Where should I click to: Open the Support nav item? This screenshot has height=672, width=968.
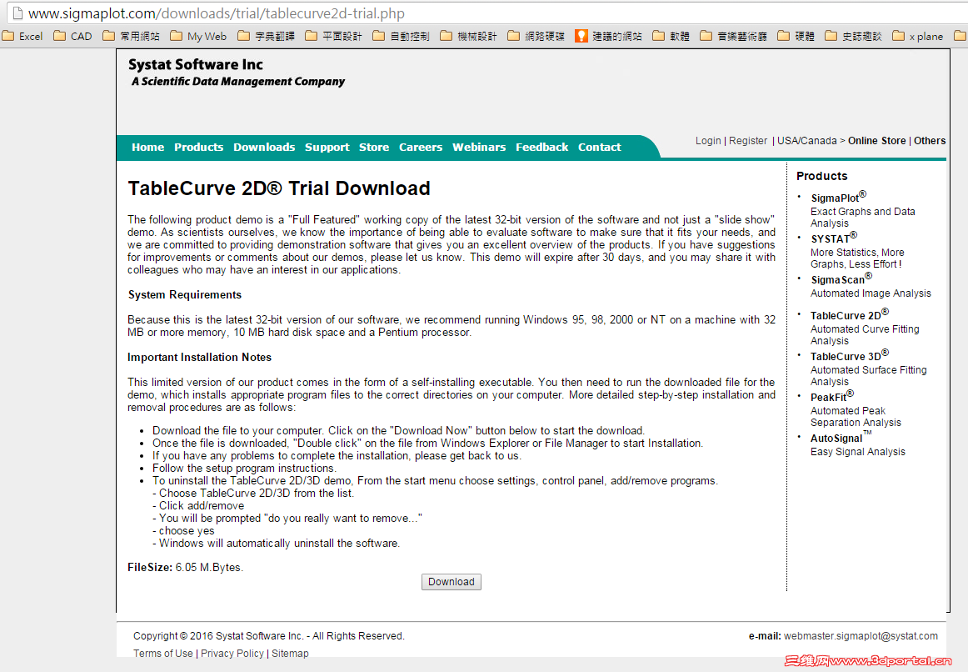pyautogui.click(x=327, y=147)
